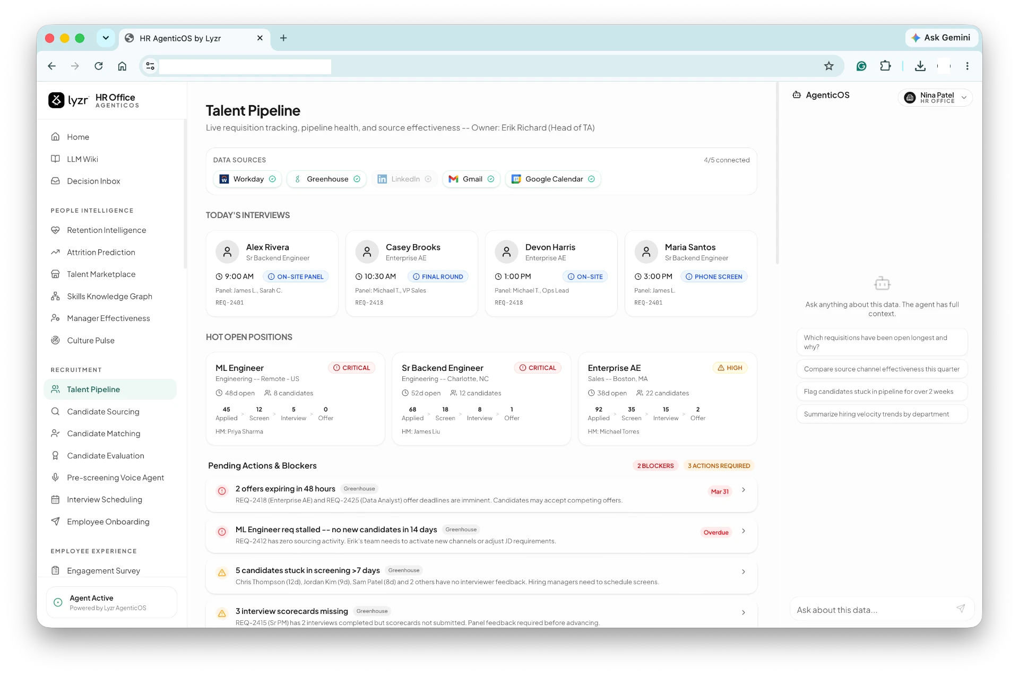Click the Manager Effectiveness icon
Image resolution: width=1019 pixels, height=676 pixels.
click(55, 318)
